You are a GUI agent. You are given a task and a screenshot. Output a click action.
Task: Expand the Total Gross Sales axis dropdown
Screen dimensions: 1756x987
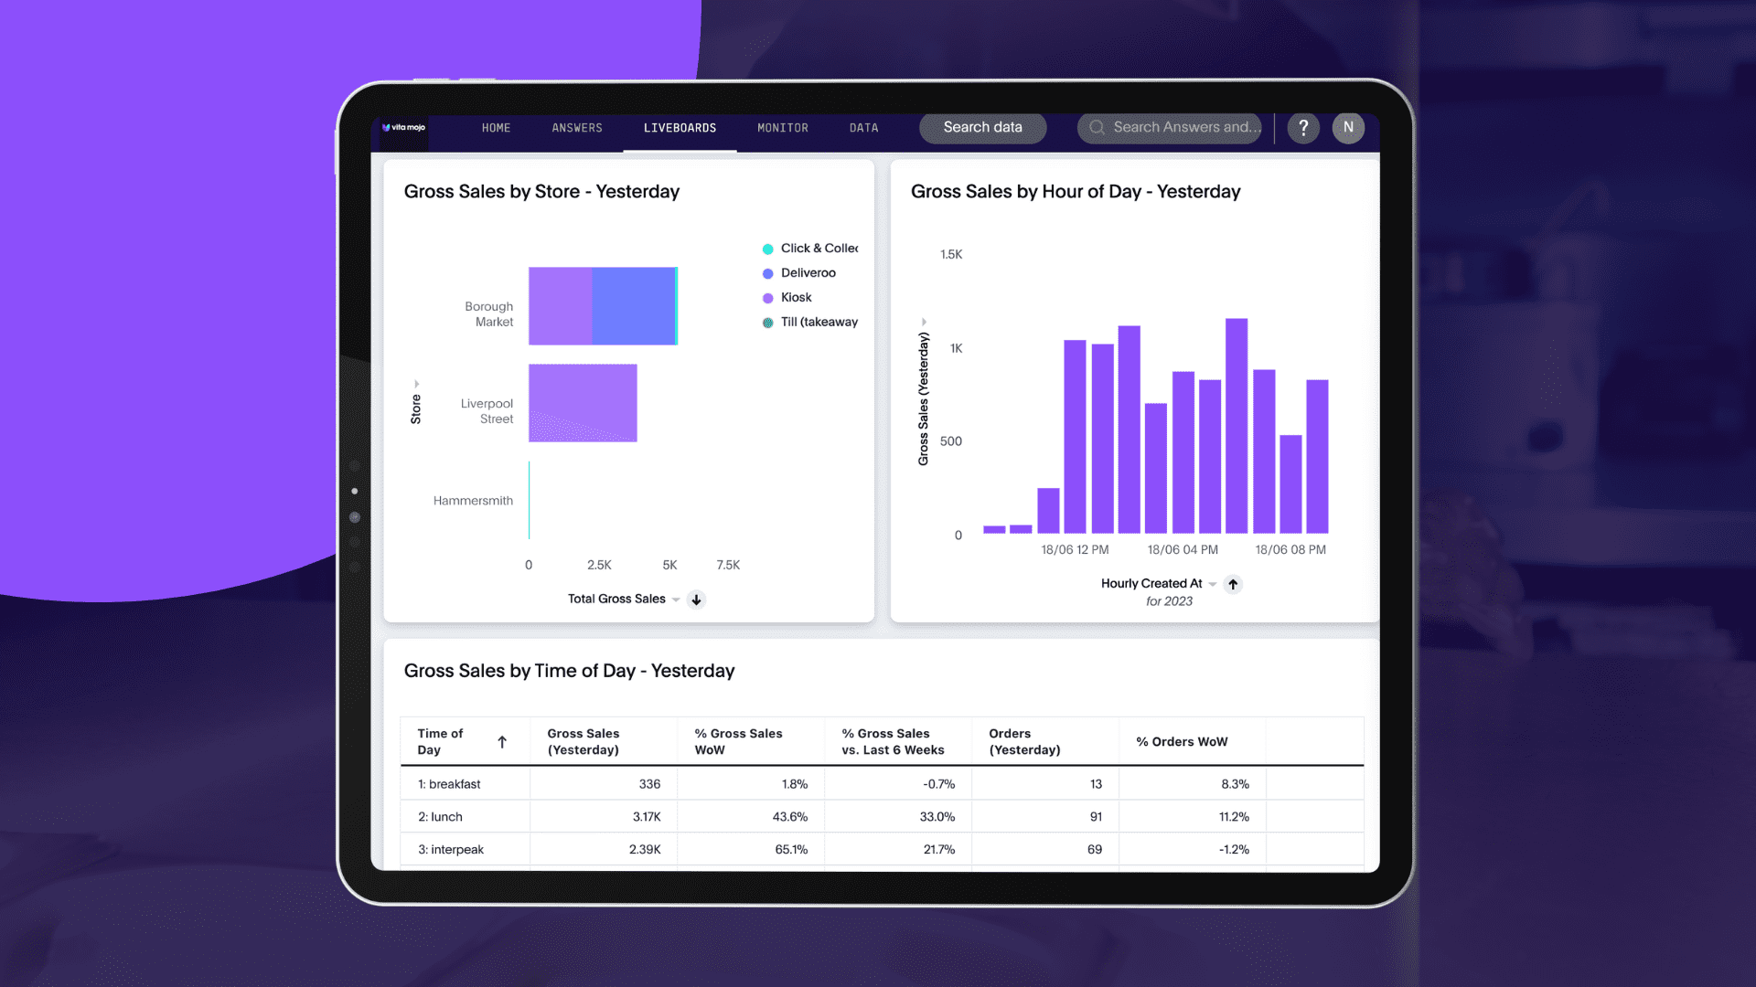pos(676,600)
